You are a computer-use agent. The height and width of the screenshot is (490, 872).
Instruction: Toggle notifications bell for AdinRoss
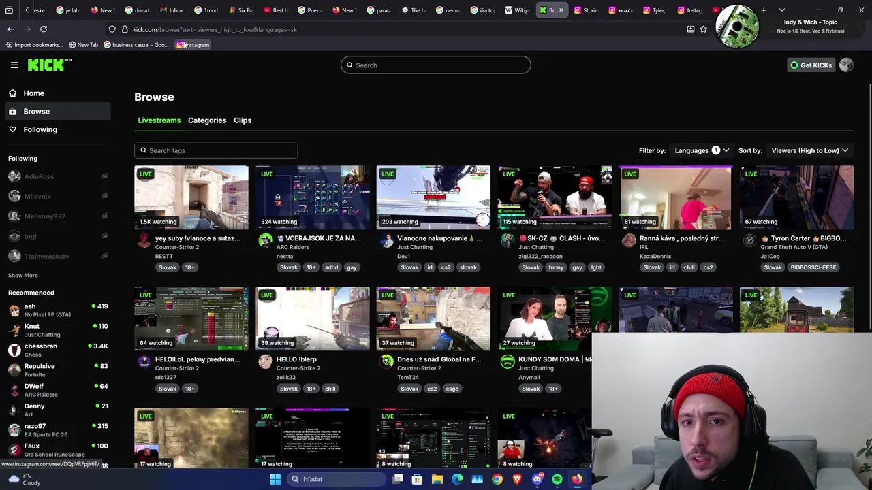click(x=104, y=176)
